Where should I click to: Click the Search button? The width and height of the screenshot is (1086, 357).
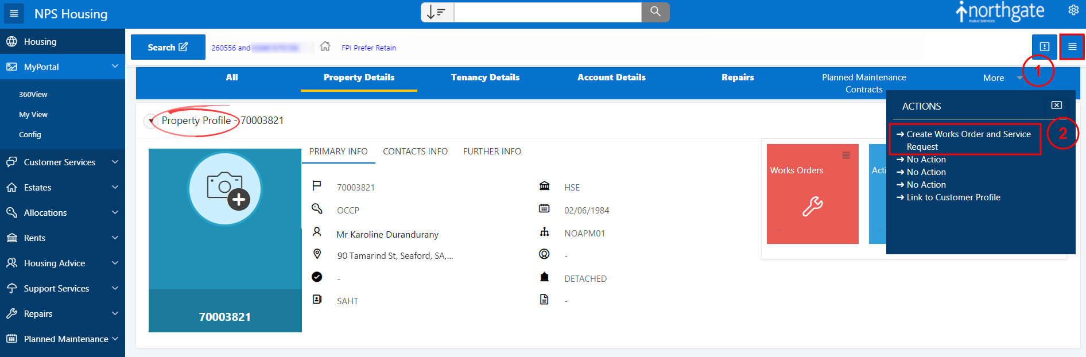point(168,47)
